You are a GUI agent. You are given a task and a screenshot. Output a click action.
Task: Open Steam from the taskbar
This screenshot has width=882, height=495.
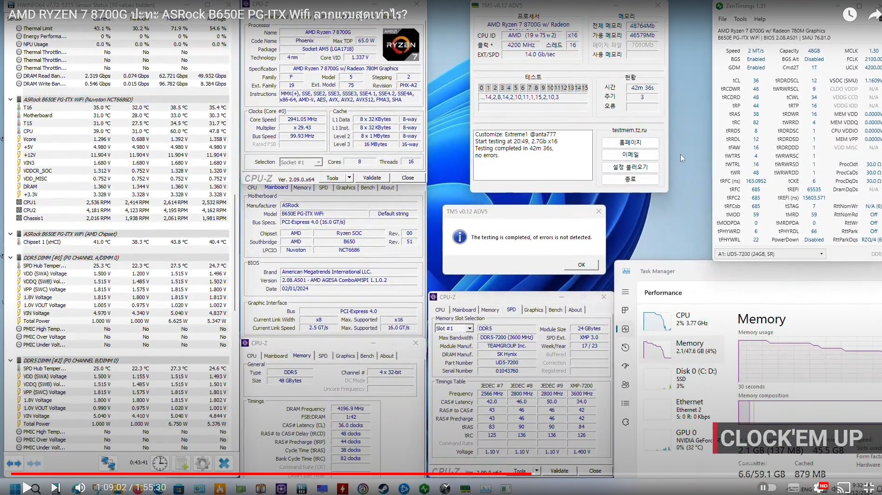tap(384, 488)
